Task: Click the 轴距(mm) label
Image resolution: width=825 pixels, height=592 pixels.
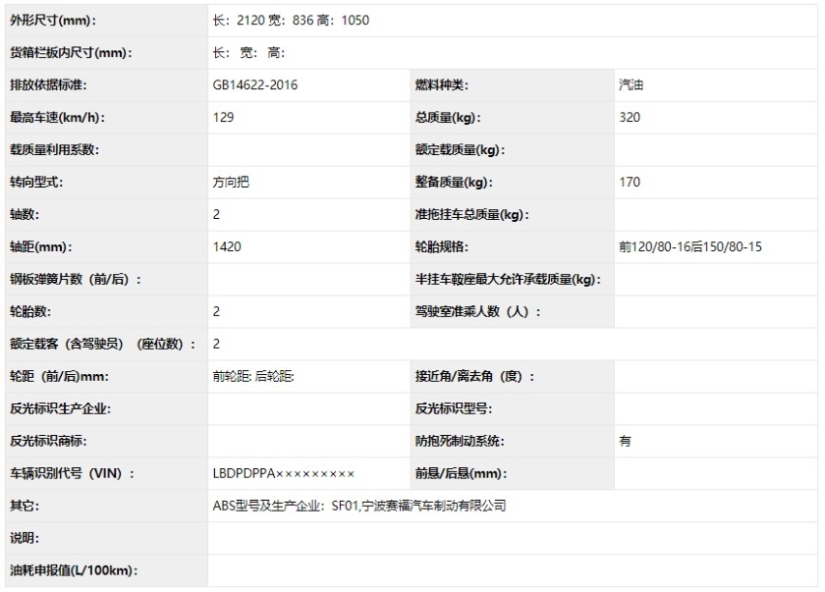Action: pos(41,247)
